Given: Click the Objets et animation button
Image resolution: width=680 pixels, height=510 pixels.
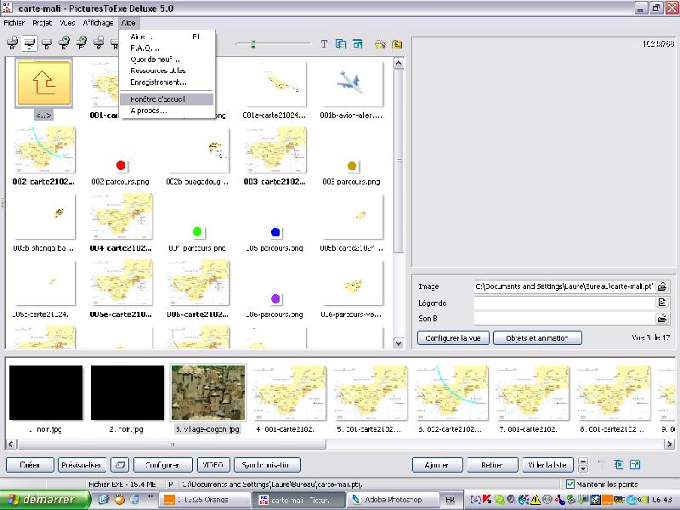Looking at the screenshot, I should pyautogui.click(x=537, y=337).
